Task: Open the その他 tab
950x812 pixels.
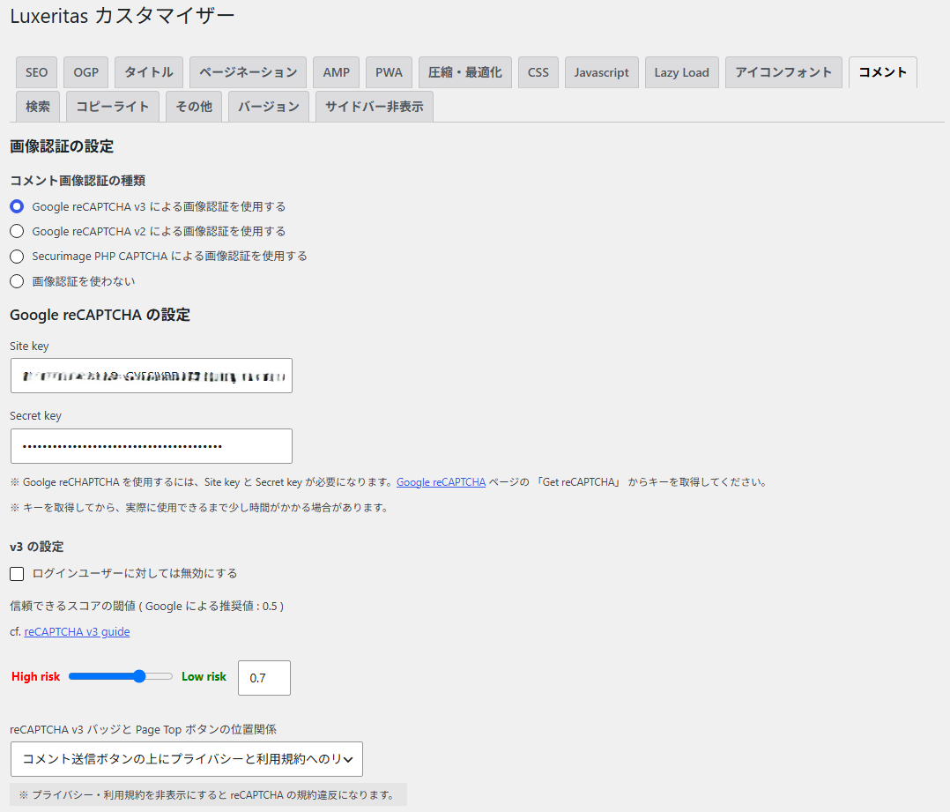Action: [x=194, y=107]
